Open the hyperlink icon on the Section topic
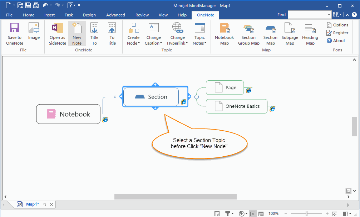The height and width of the screenshot is (217, 360). [x=184, y=102]
